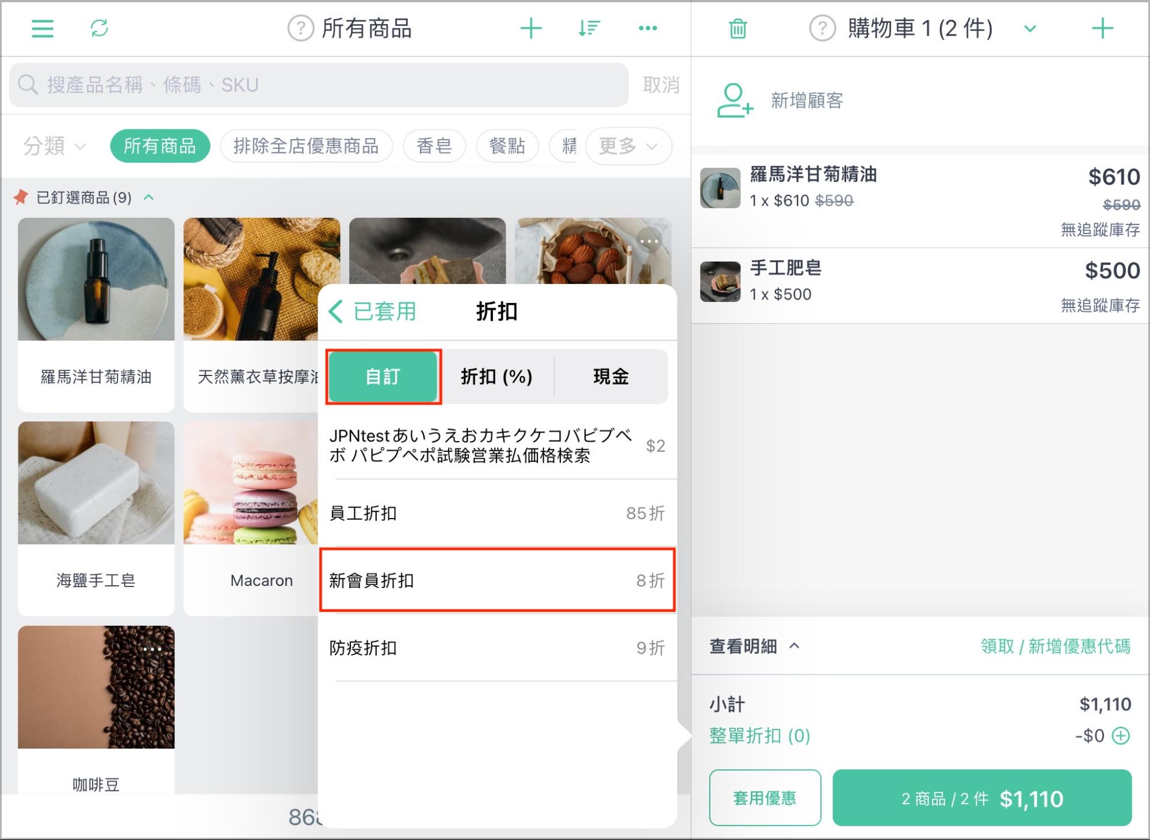Add new product with plus icon
The height and width of the screenshot is (840, 1150).
coord(530,28)
